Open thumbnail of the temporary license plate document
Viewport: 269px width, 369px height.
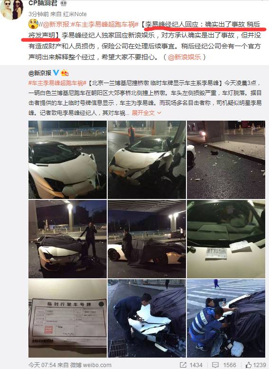[67, 318]
